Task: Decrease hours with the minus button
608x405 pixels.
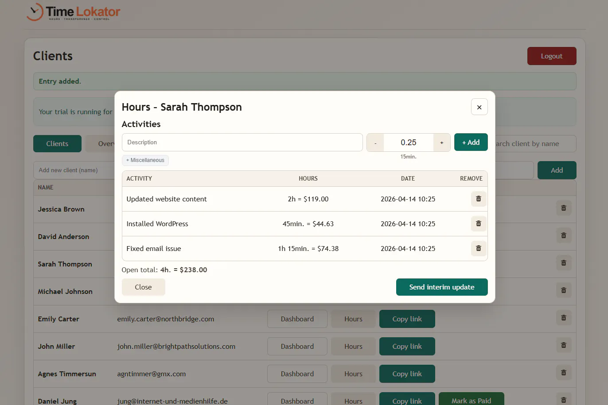Action: pyautogui.click(x=375, y=143)
